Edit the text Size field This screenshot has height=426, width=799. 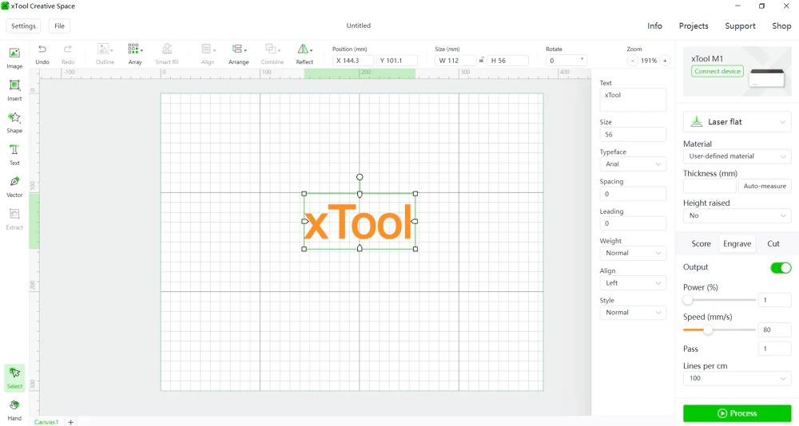633,134
